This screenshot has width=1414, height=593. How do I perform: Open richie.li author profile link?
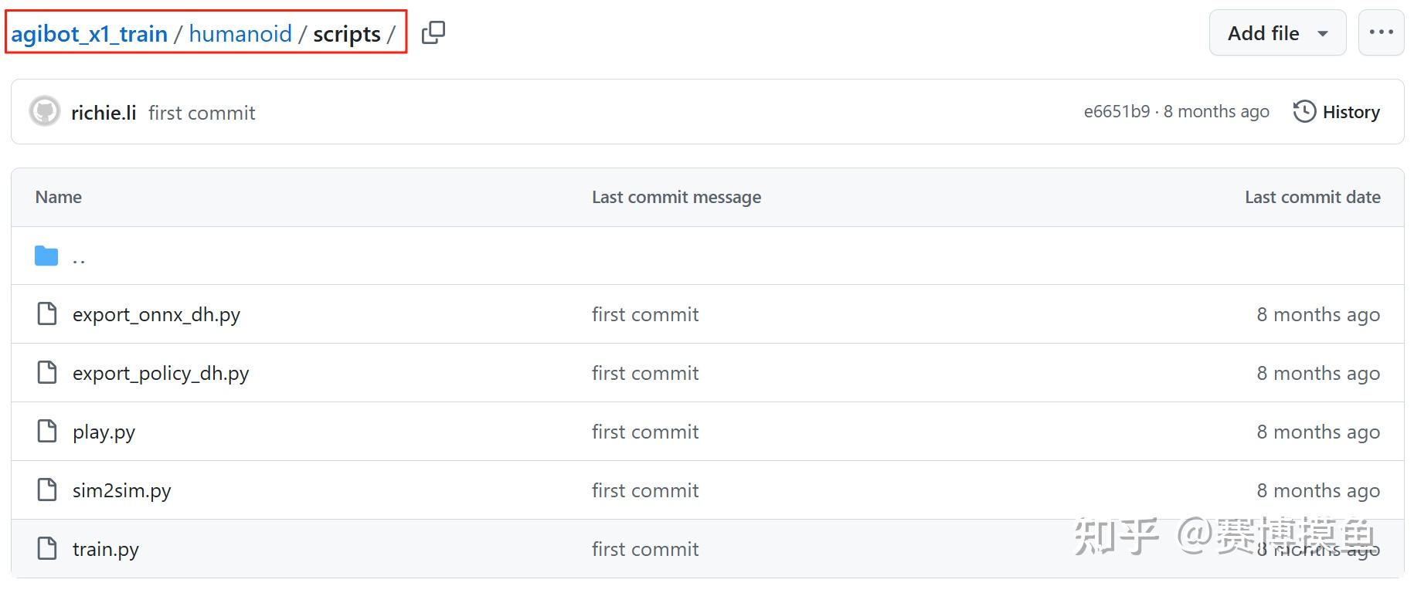104,113
